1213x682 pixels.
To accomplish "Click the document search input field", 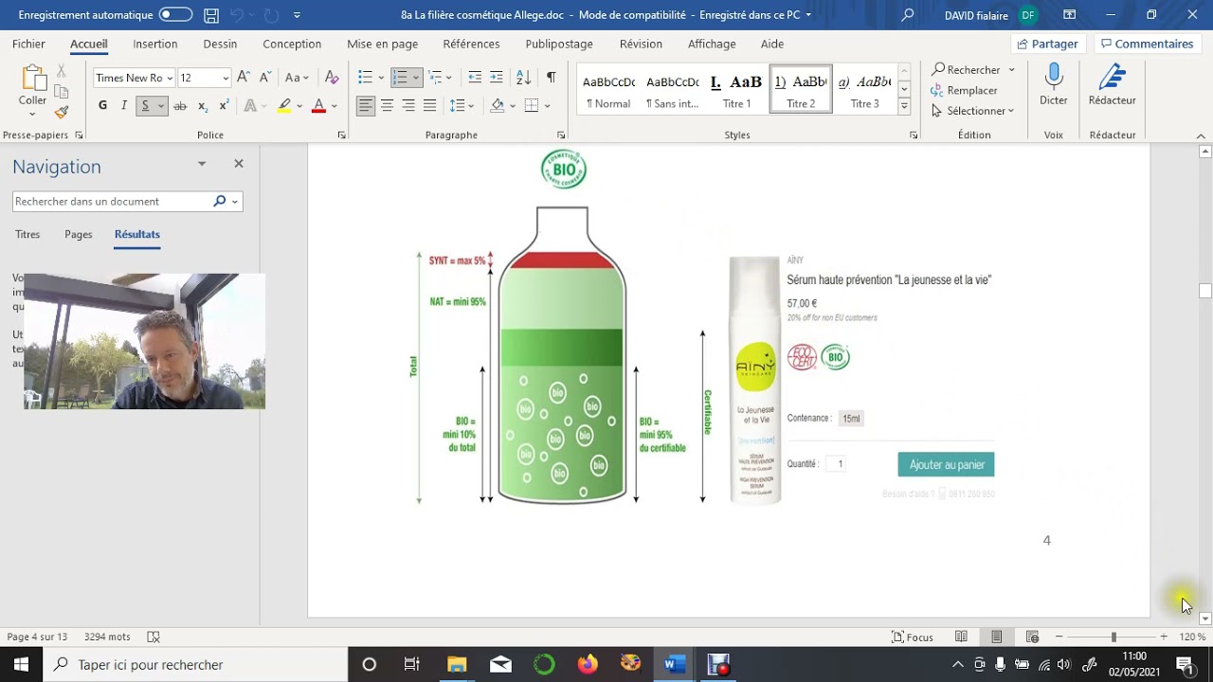I will click(x=112, y=201).
